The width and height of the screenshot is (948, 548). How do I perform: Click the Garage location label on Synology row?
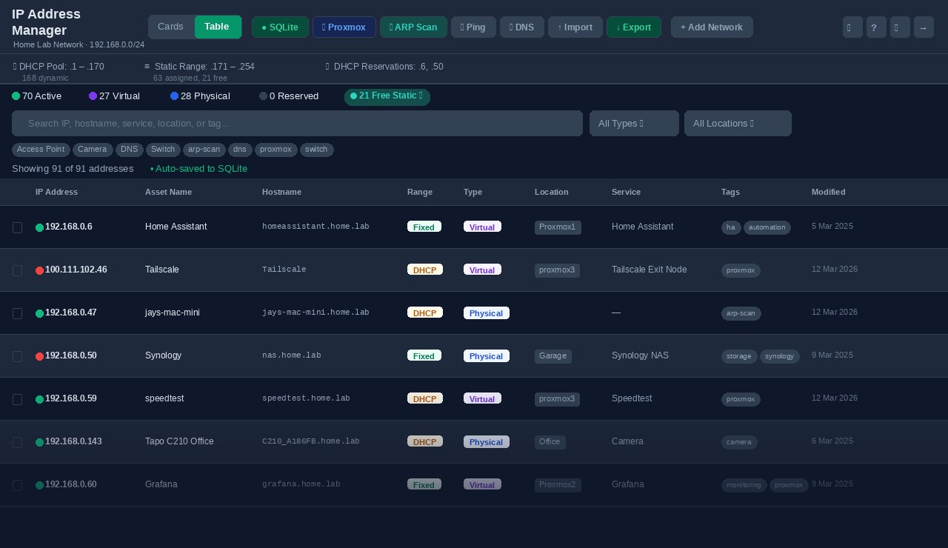[x=553, y=356]
